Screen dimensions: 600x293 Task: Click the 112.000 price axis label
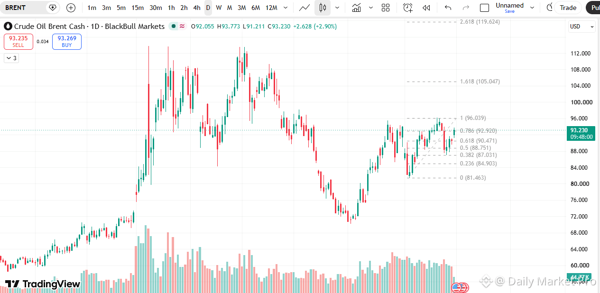tap(580, 53)
